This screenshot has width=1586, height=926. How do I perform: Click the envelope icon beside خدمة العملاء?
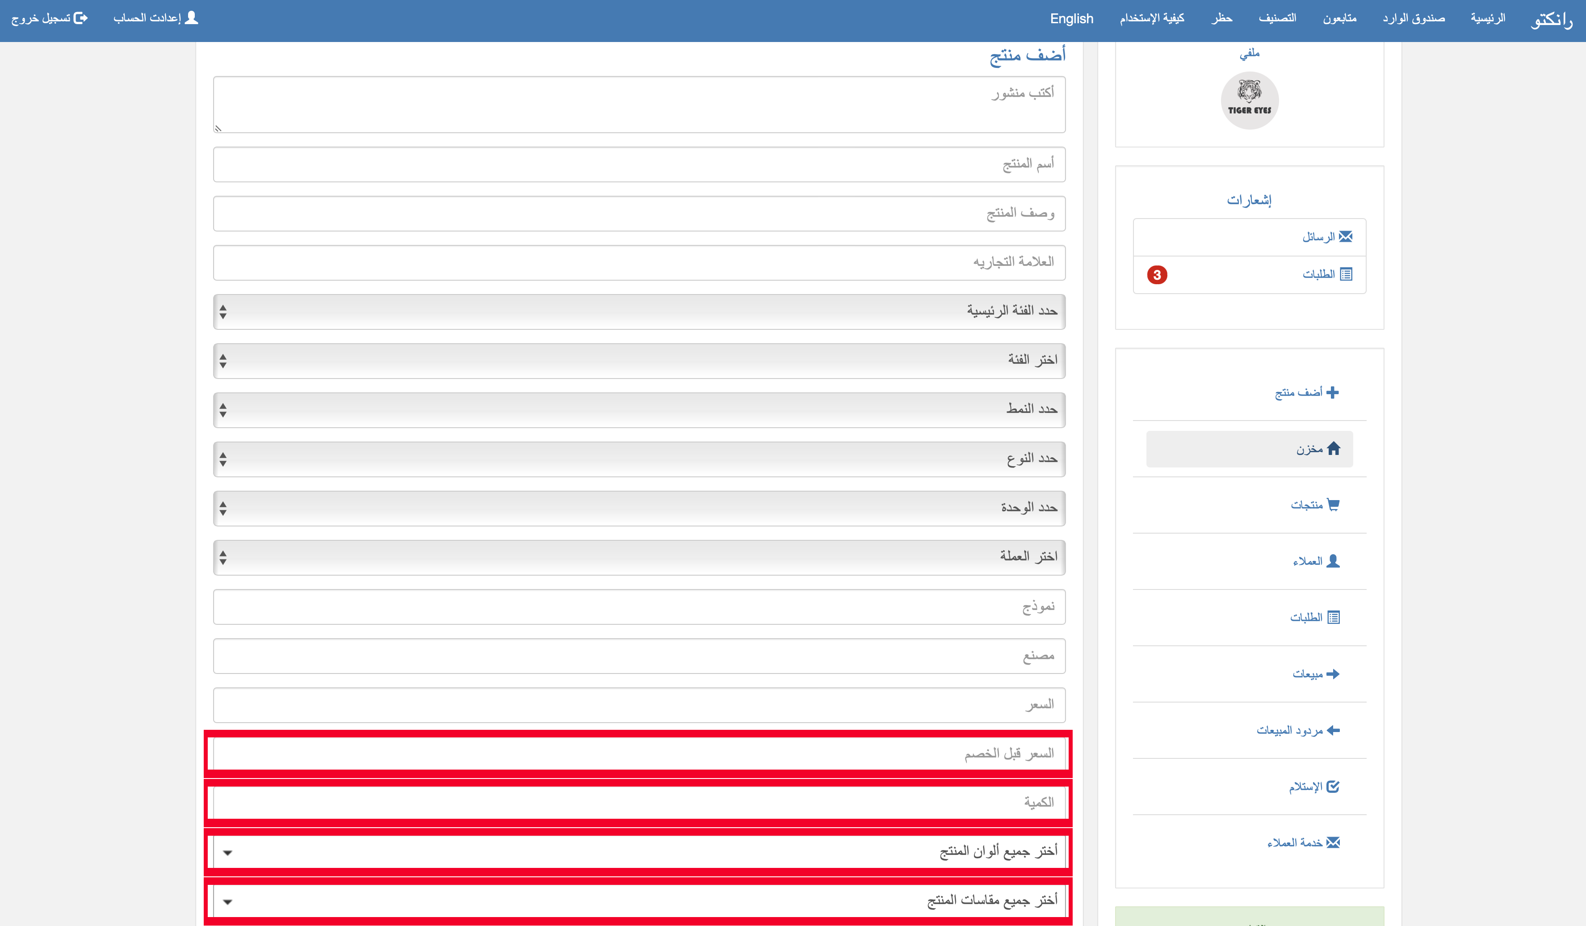(x=1333, y=842)
